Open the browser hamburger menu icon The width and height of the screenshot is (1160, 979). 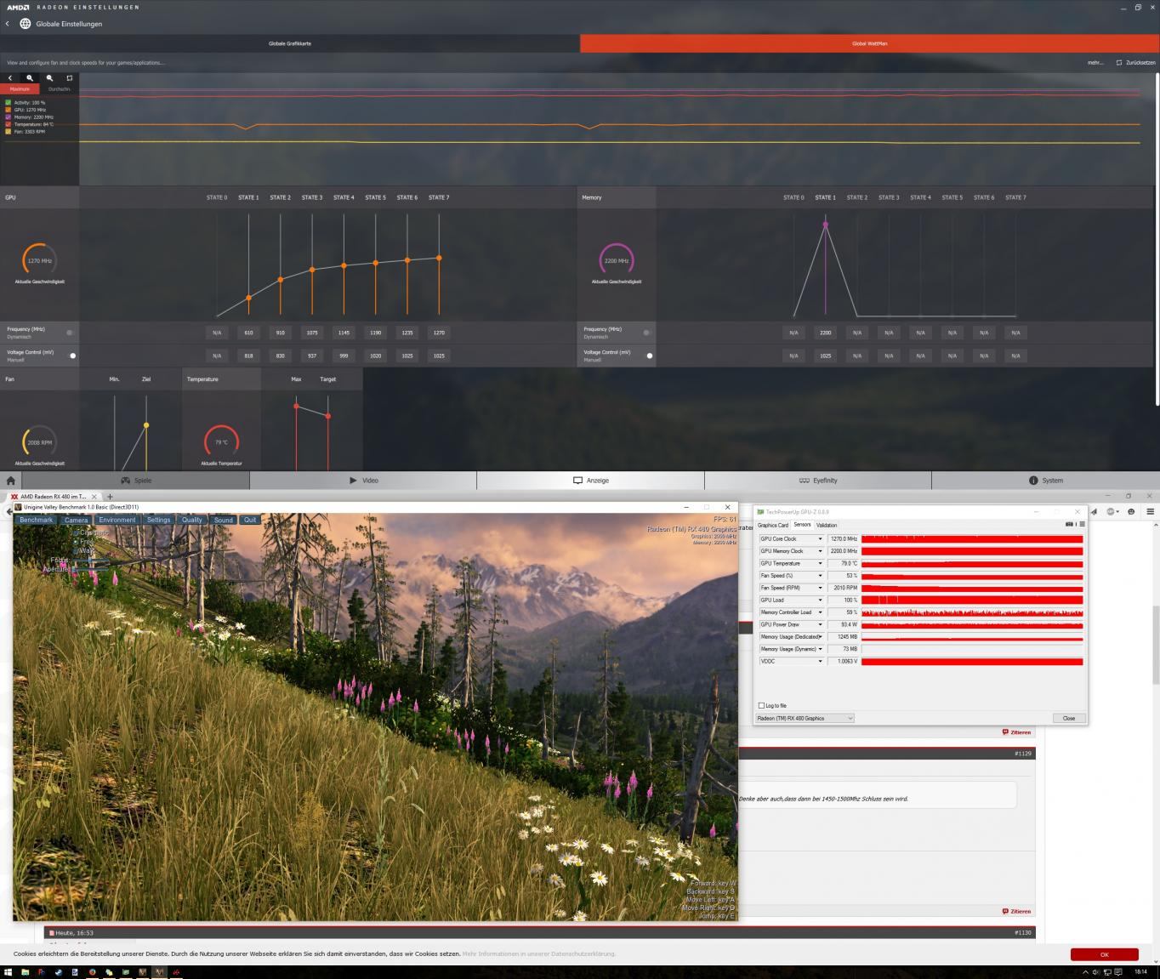(1150, 511)
